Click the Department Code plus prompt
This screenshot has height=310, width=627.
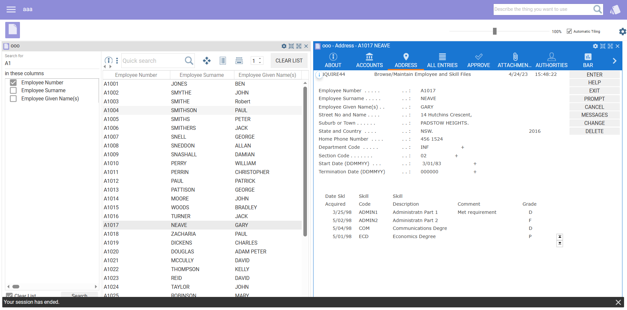(463, 147)
